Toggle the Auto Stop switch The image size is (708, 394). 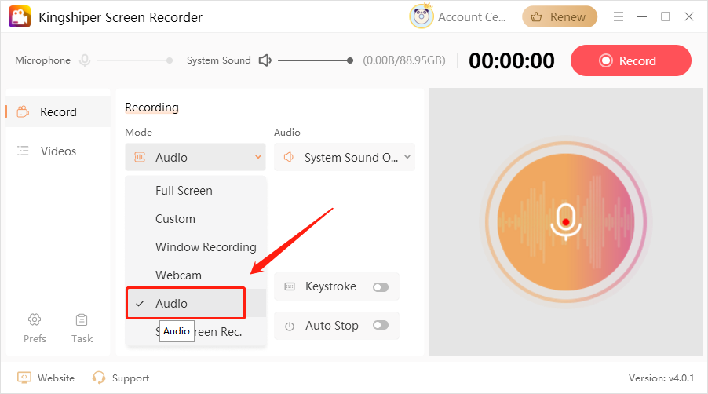(381, 325)
